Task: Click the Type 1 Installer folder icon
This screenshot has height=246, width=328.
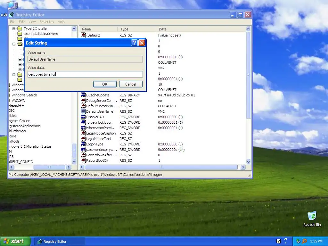Action: 20,29
